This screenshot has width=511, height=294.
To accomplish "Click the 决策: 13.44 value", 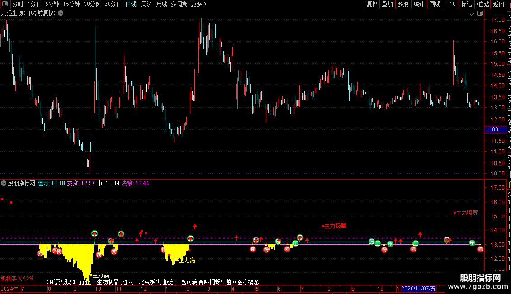I will (135, 183).
